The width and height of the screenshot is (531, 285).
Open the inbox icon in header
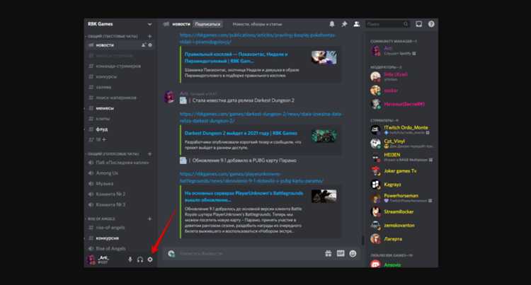click(419, 24)
